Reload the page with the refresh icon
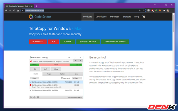 click(x=14, y=11)
